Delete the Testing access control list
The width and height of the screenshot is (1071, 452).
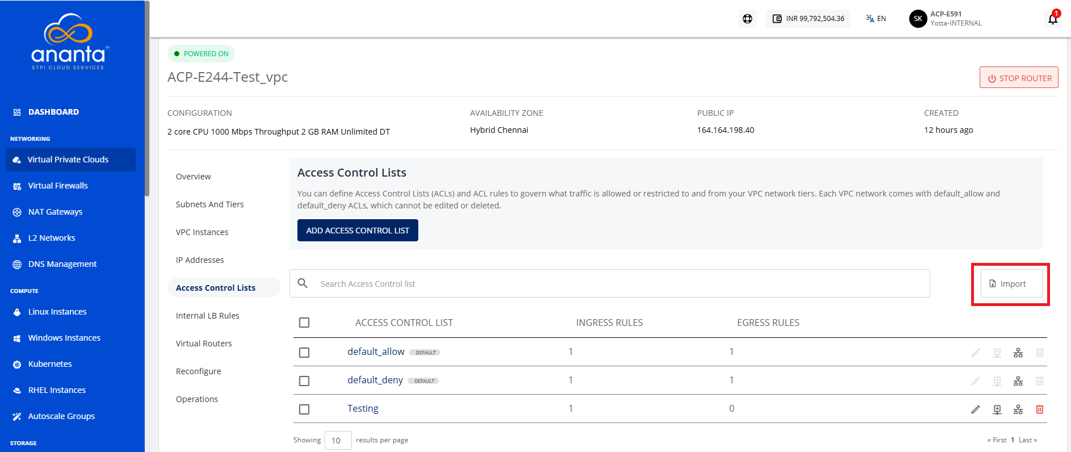1040,409
